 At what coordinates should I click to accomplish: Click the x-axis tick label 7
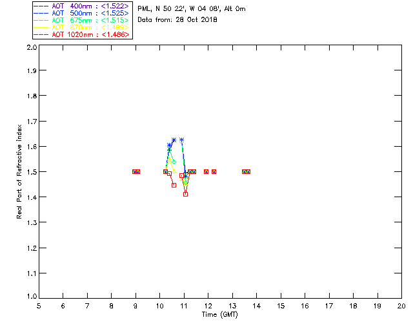pyautogui.click(x=87, y=306)
